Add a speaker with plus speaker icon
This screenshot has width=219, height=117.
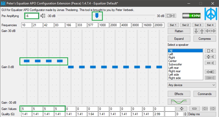coord(210,57)
